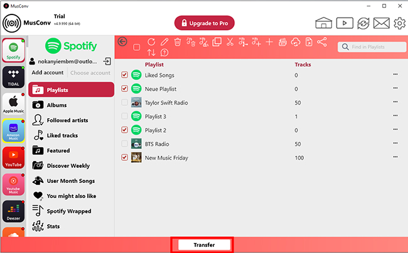The width and height of the screenshot is (408, 253).
Task: Click the help question bubble icon
Action: click(164, 53)
